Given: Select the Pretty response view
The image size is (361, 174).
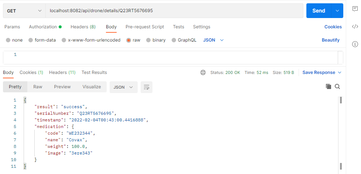Looking at the screenshot, I should coord(15,87).
